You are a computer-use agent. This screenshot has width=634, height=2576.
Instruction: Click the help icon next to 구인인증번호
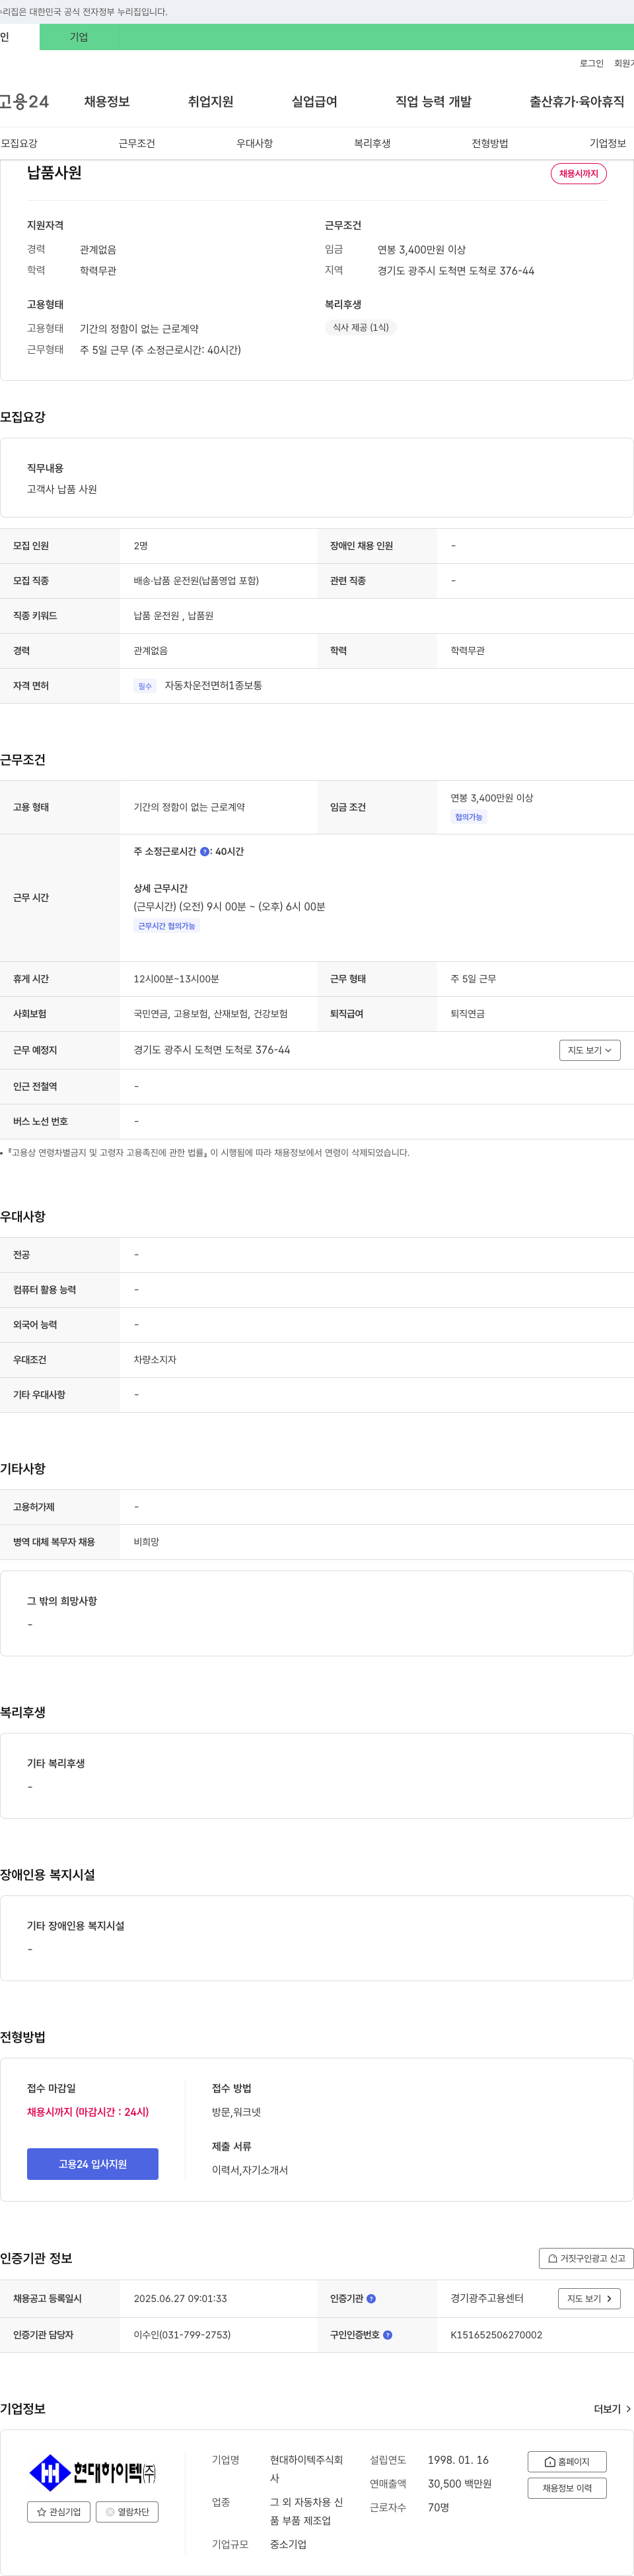(387, 2335)
